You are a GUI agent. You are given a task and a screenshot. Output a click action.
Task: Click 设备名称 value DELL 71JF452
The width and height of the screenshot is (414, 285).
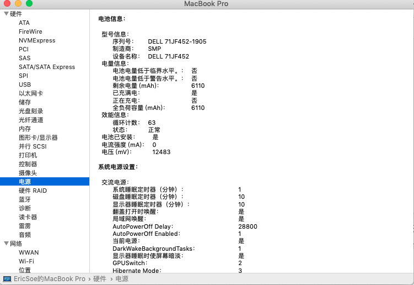pos(169,56)
